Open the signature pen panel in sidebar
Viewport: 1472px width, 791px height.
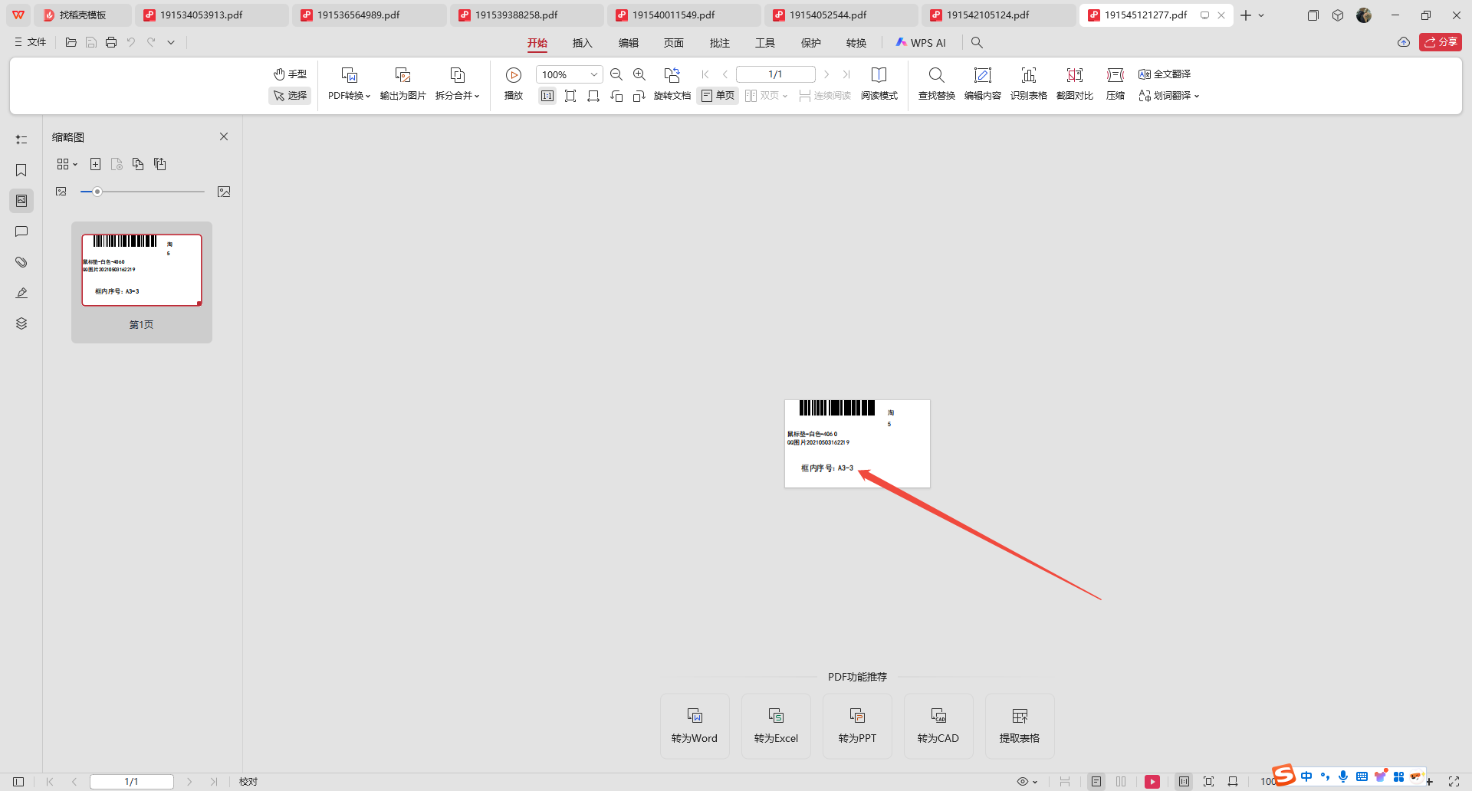[x=21, y=293]
